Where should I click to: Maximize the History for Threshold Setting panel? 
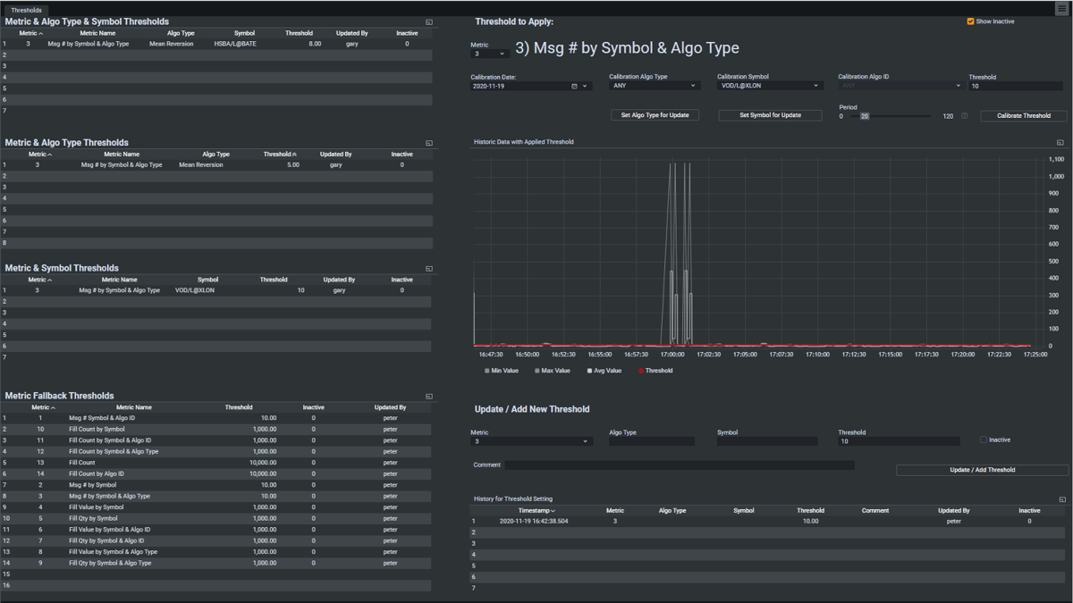[x=1062, y=499]
